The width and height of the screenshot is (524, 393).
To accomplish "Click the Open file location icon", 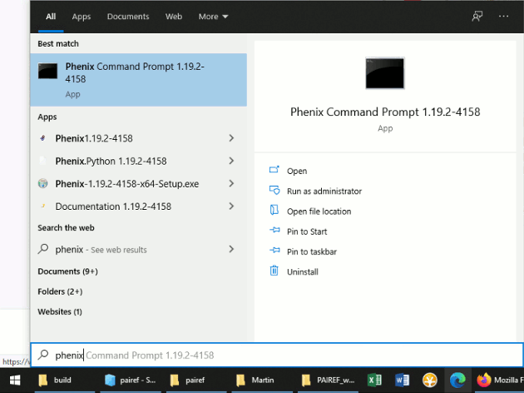I will pyautogui.click(x=274, y=211).
